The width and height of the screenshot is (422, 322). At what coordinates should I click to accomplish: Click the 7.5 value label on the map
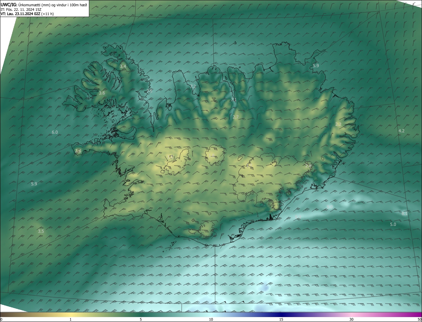click(150, 91)
